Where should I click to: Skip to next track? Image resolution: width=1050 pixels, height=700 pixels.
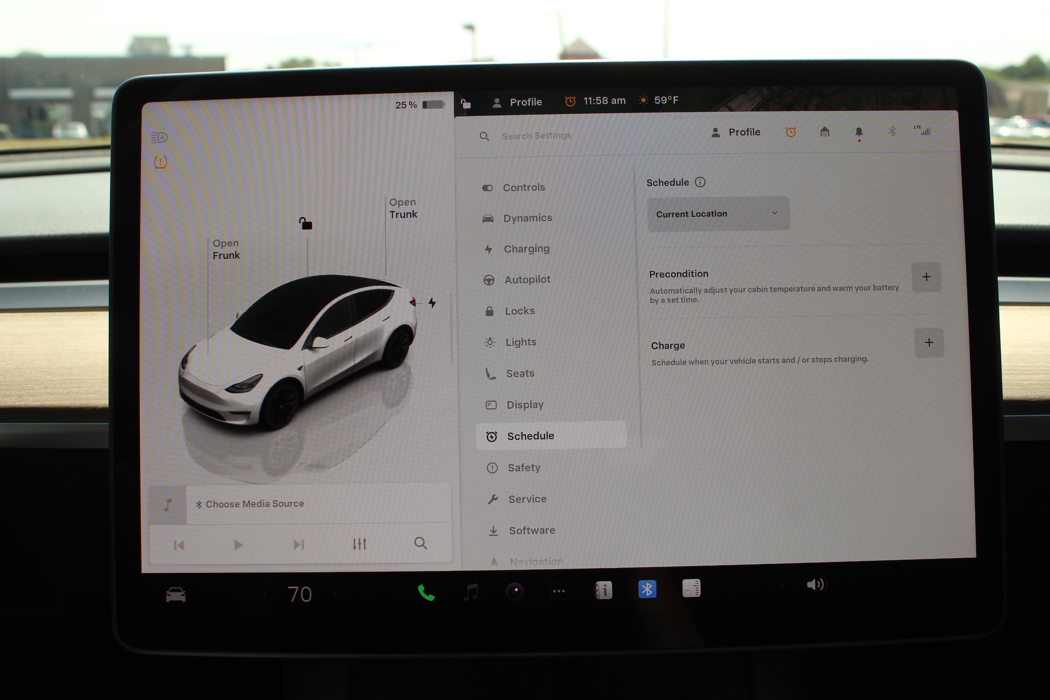click(x=299, y=545)
